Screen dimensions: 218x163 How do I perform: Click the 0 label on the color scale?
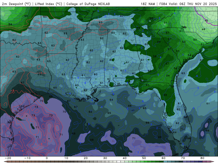tap(47, 158)
